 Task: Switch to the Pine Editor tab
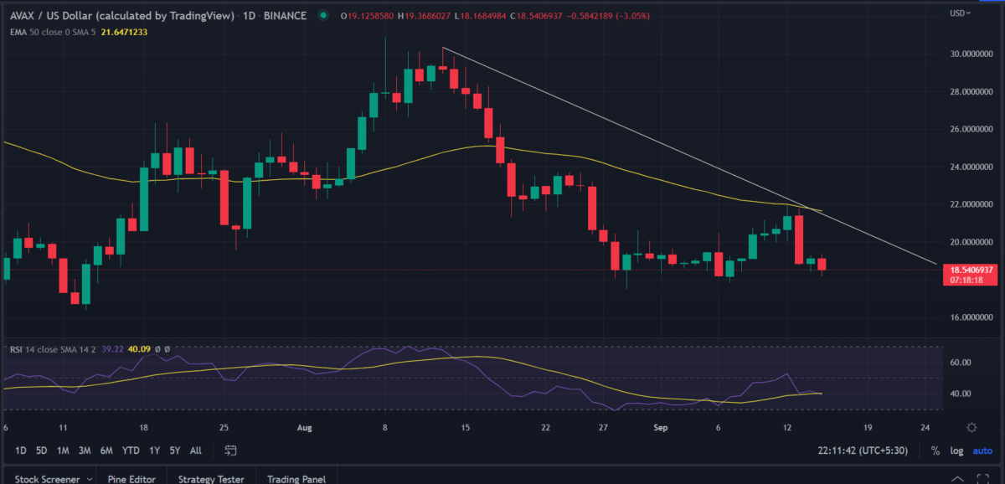click(x=133, y=479)
